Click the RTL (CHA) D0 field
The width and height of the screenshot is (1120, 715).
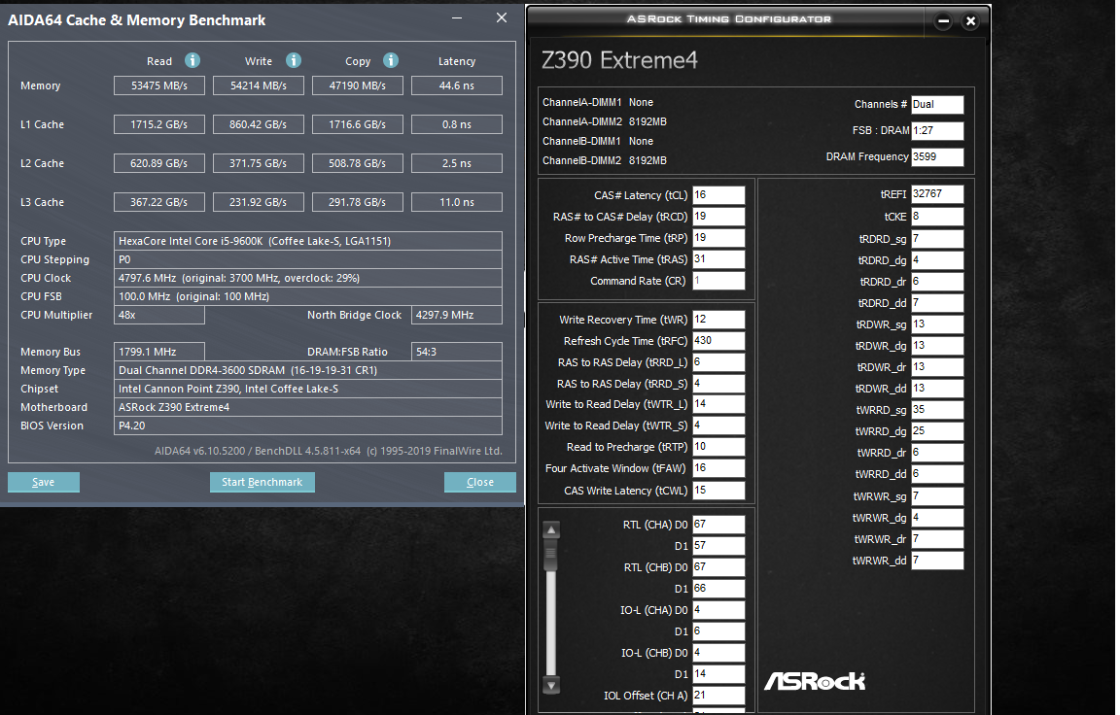point(718,526)
